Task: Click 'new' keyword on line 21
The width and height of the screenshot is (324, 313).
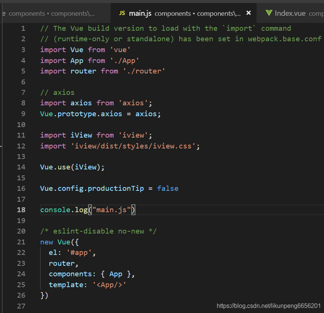Action: coord(46,242)
